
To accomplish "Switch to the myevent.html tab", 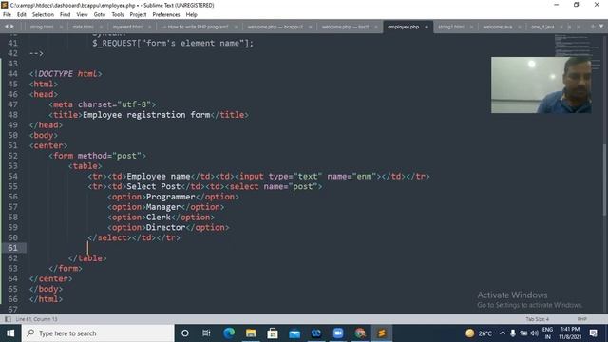I will click(127, 27).
